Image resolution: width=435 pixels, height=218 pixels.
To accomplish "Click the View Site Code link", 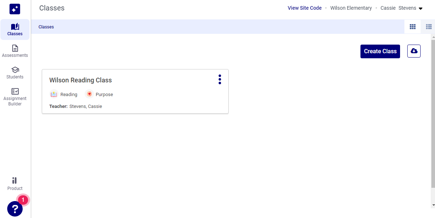I will (x=304, y=8).
